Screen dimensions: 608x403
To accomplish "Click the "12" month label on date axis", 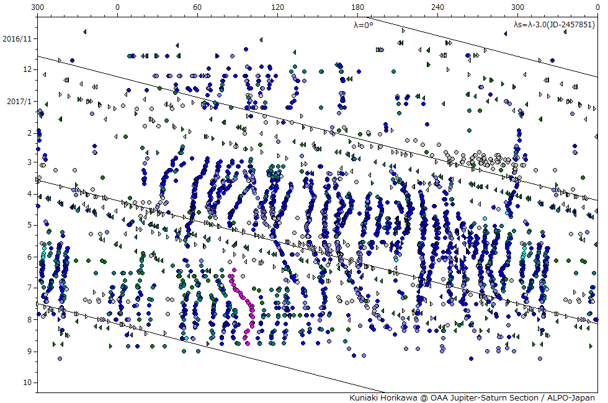I will tap(27, 69).
